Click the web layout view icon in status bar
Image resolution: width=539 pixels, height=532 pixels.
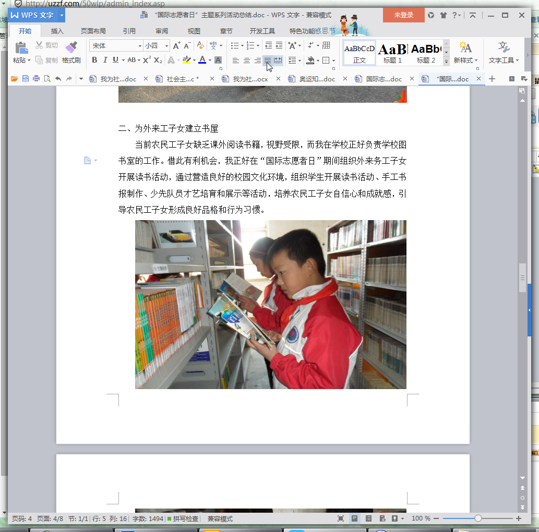[382, 518]
